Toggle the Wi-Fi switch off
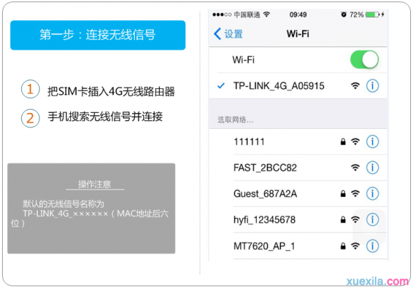Viewport: 413px width, 288px height. click(364, 60)
